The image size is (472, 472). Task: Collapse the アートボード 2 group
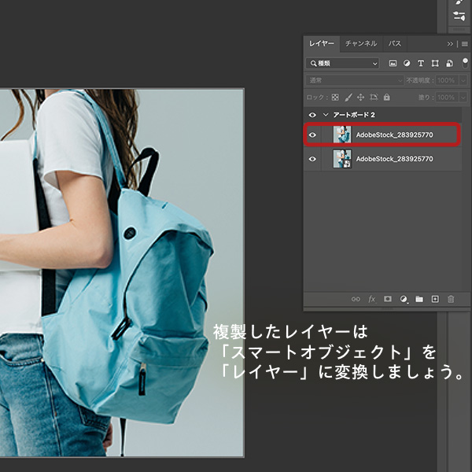(x=326, y=115)
